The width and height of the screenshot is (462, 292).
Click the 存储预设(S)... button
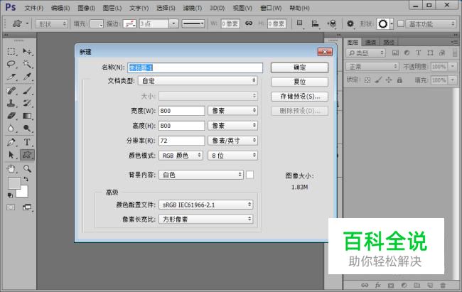tap(299, 97)
